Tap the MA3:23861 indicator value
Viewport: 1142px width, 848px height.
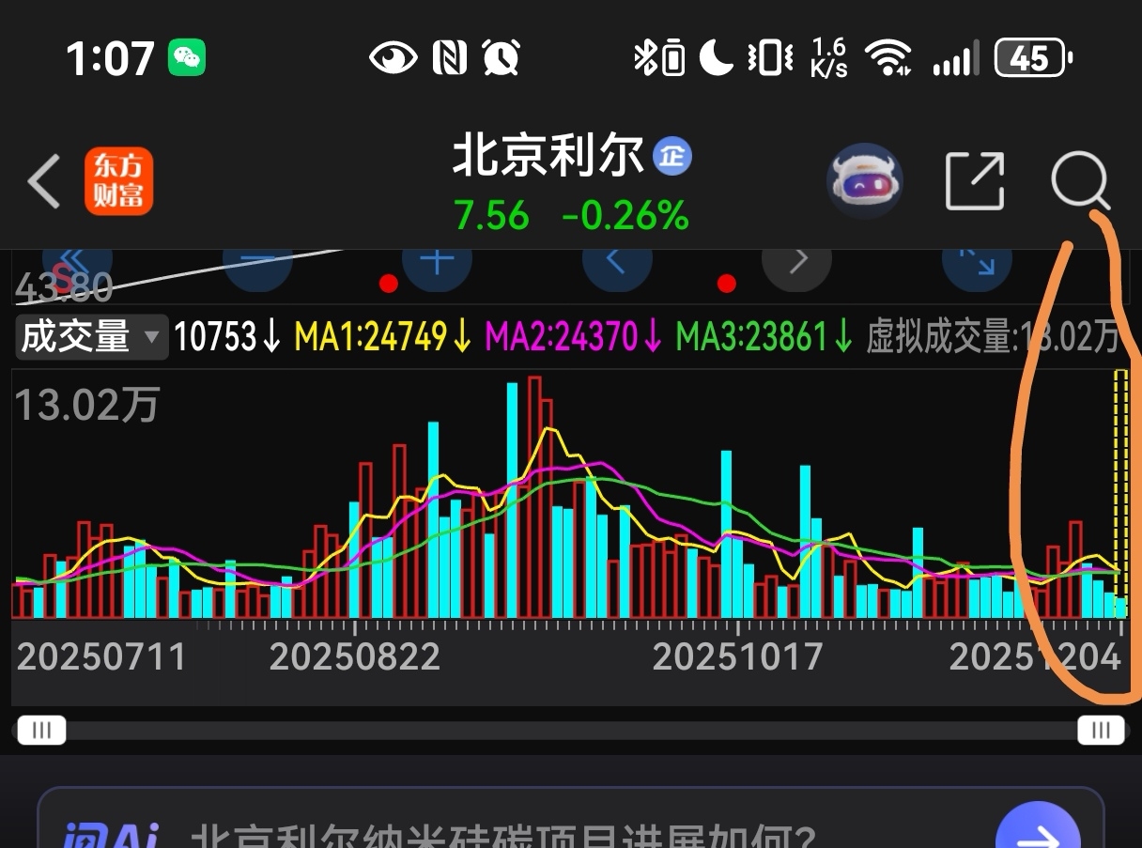point(764,336)
